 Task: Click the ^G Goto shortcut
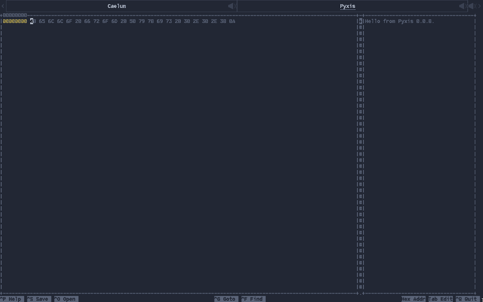tap(226, 299)
